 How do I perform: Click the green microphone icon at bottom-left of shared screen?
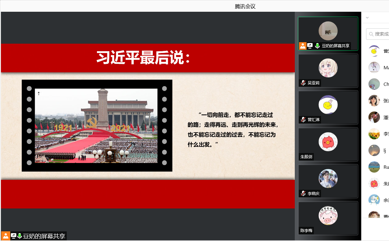coord(20,236)
